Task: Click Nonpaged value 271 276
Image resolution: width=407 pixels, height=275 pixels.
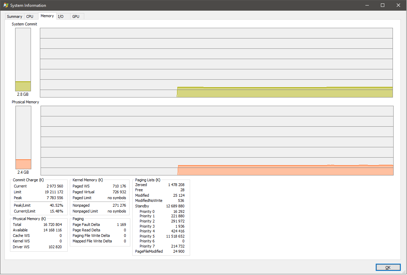Action: point(119,205)
